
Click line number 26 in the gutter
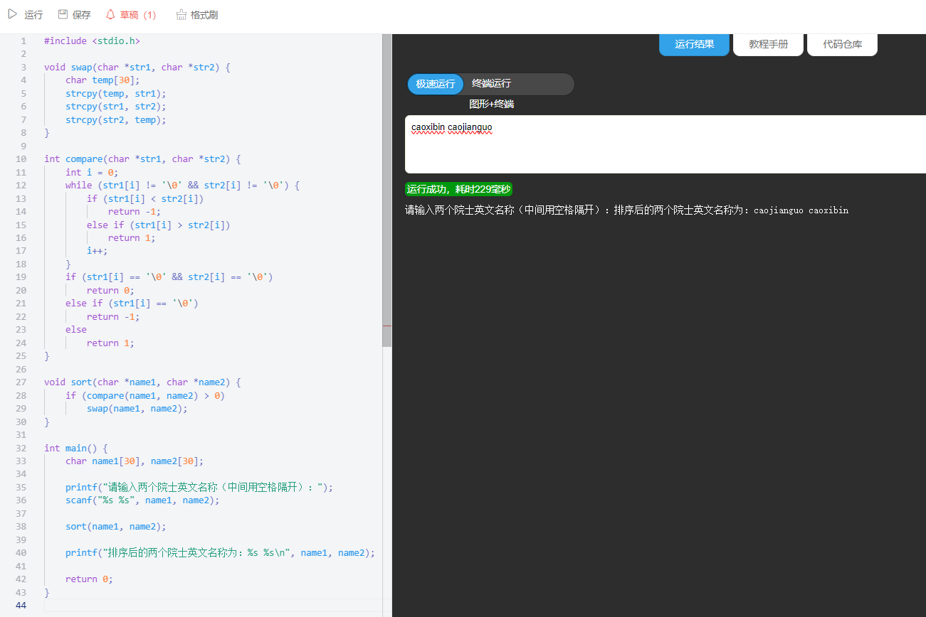point(21,369)
